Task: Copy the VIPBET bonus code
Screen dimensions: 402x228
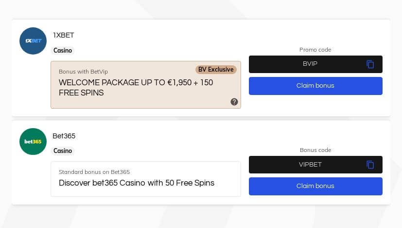Action: (x=370, y=165)
